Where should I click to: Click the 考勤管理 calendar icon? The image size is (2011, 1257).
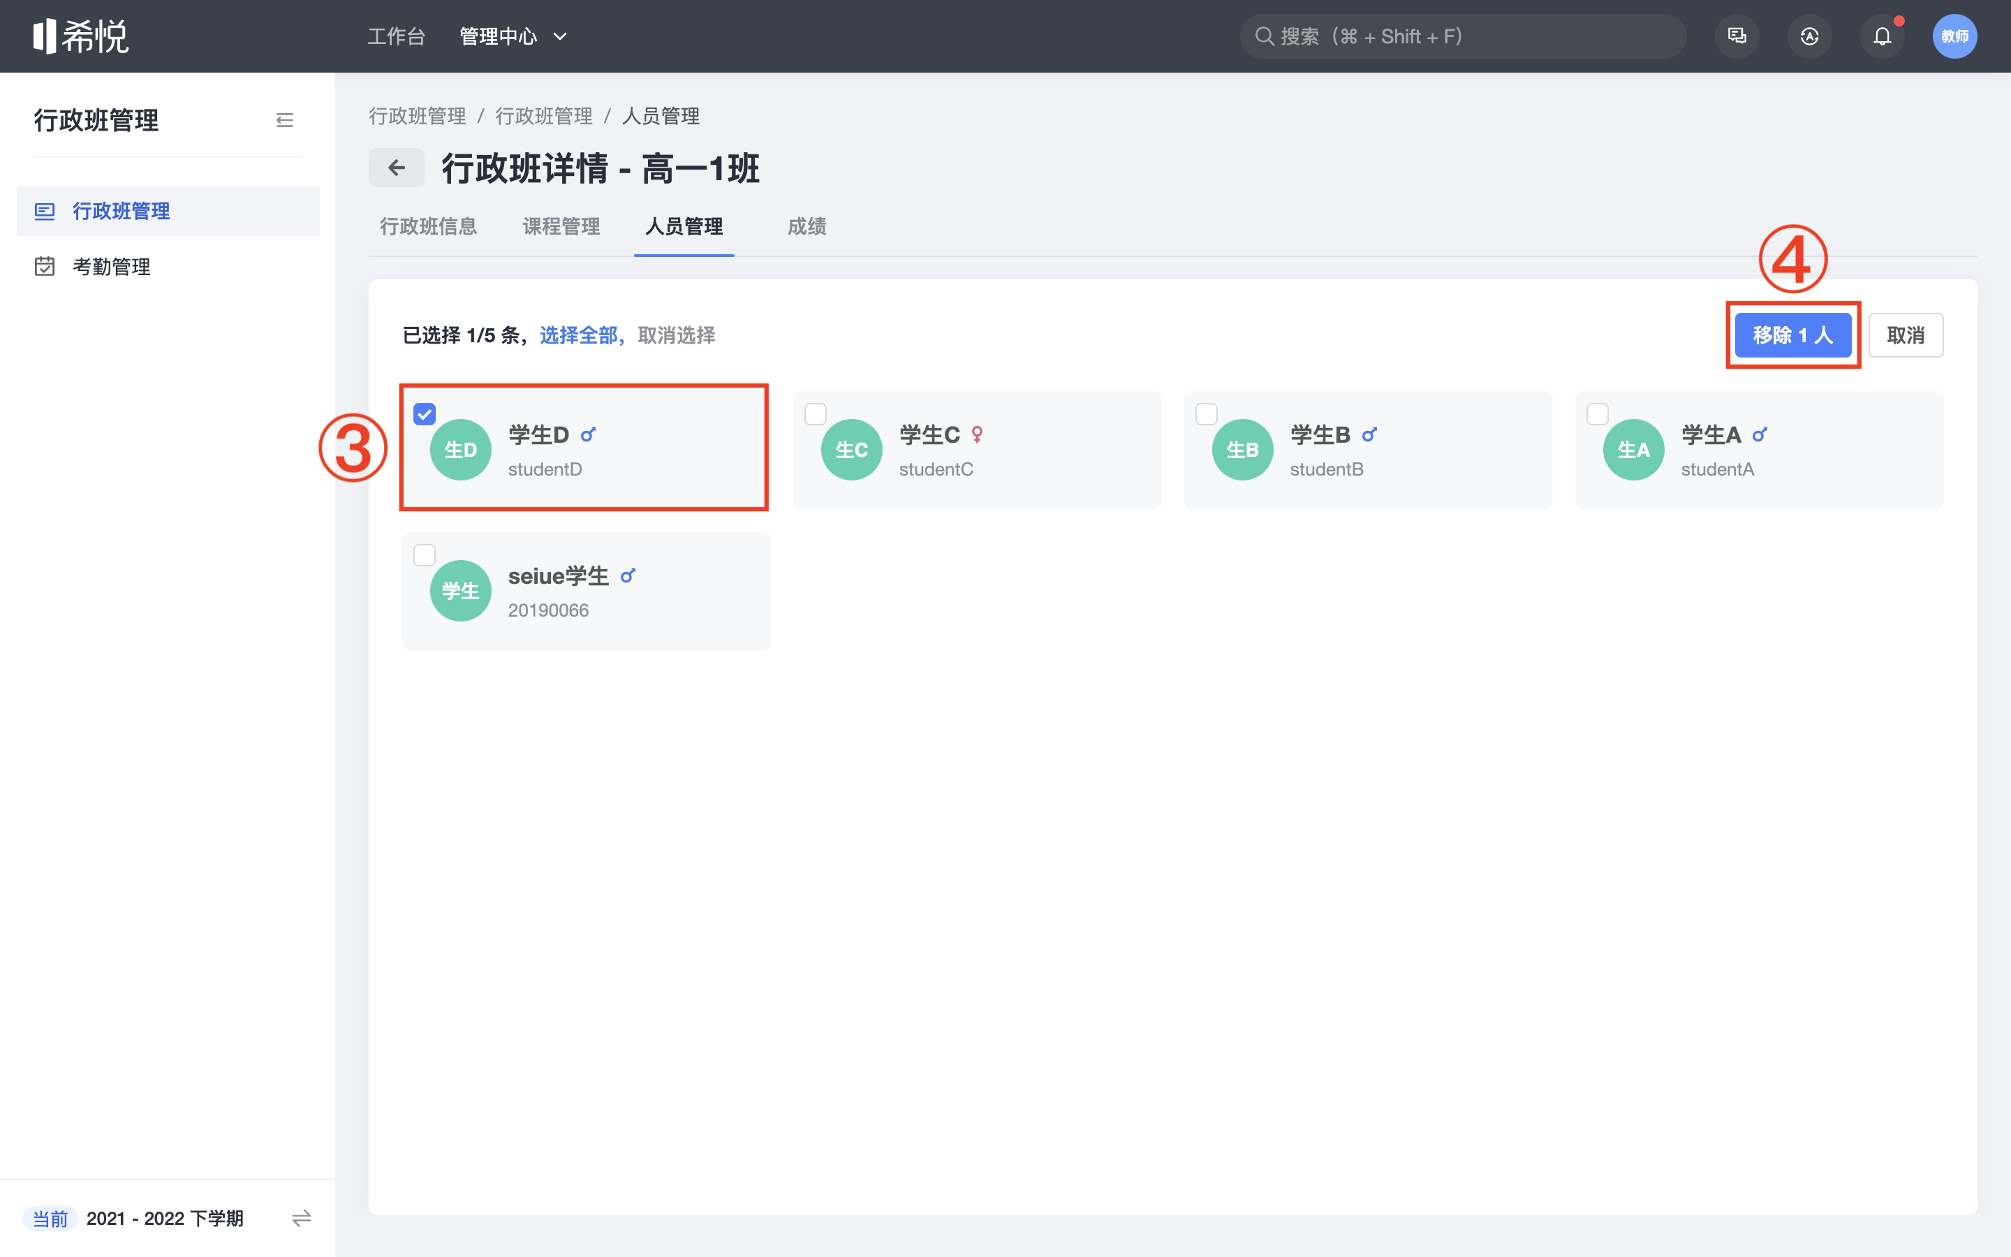[45, 267]
